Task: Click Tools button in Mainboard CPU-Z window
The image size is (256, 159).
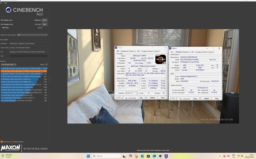Action: click(x=195, y=98)
